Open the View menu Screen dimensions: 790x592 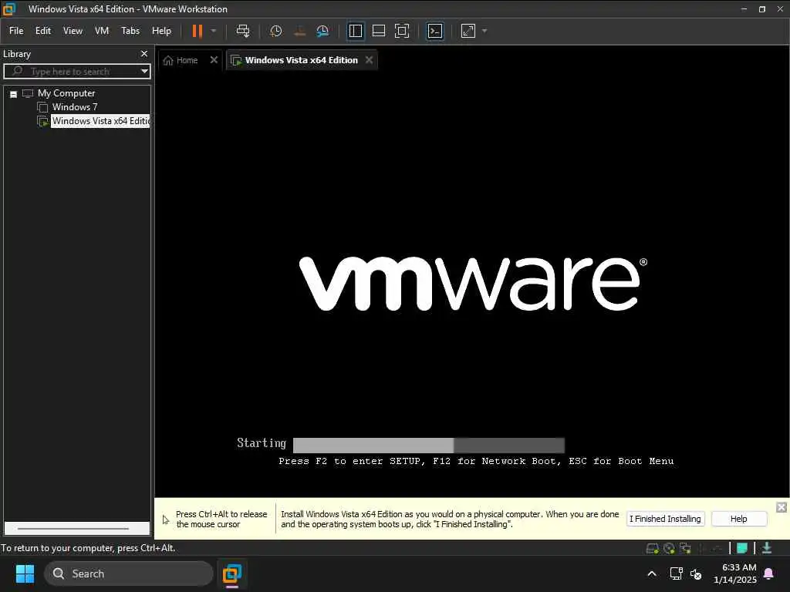tap(73, 31)
